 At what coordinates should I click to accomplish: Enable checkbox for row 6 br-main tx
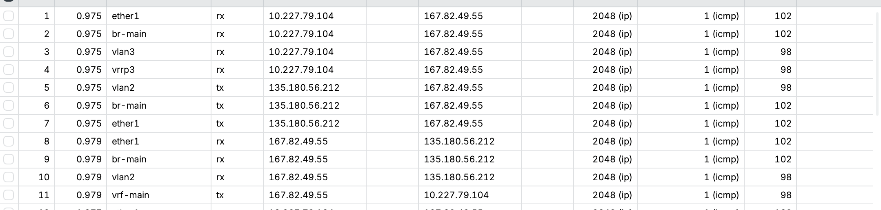tap(9, 105)
